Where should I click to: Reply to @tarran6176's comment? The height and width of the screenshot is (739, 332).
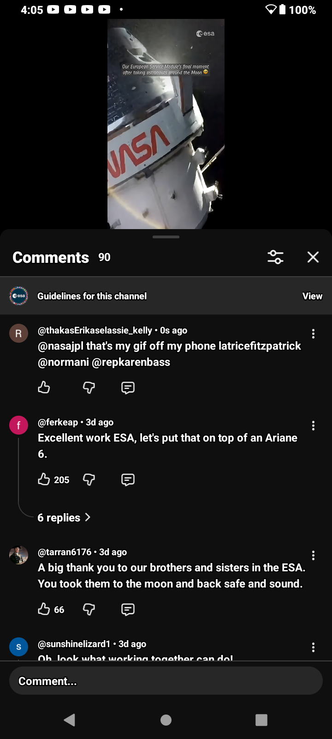click(128, 609)
